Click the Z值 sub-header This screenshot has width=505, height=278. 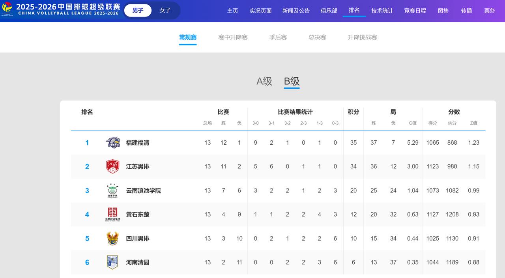[473, 123]
